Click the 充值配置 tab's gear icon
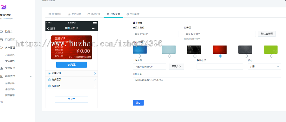The image size is (286, 122). tap(128, 14)
